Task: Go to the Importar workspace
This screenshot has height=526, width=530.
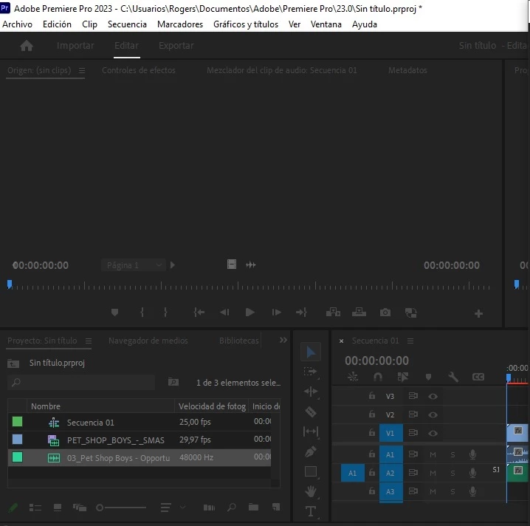Action: click(75, 45)
